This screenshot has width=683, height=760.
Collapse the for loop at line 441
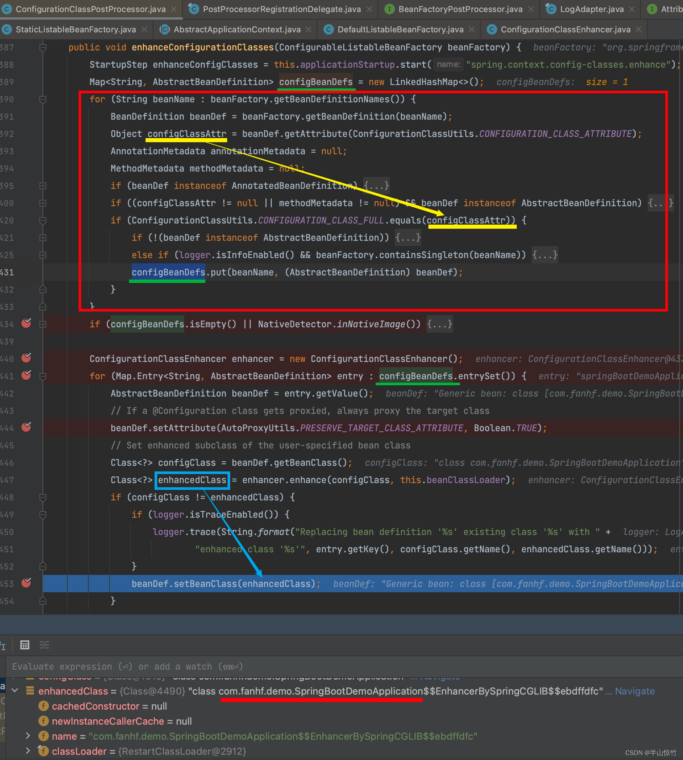[43, 376]
